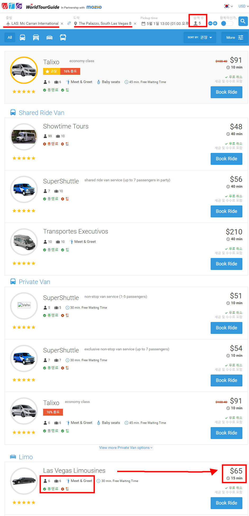Filter by limo car icon
Screen dimensions: 249x516
49,37
